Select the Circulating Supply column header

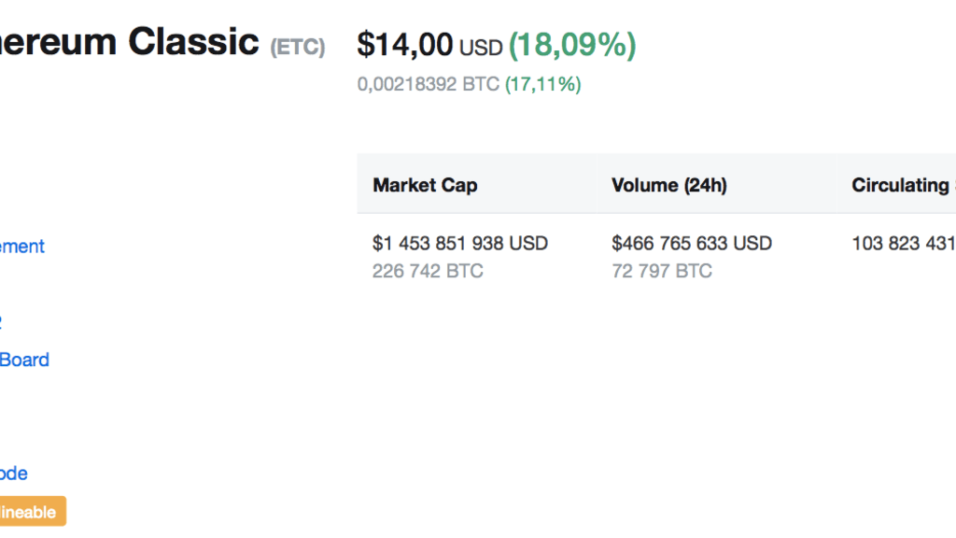click(902, 185)
